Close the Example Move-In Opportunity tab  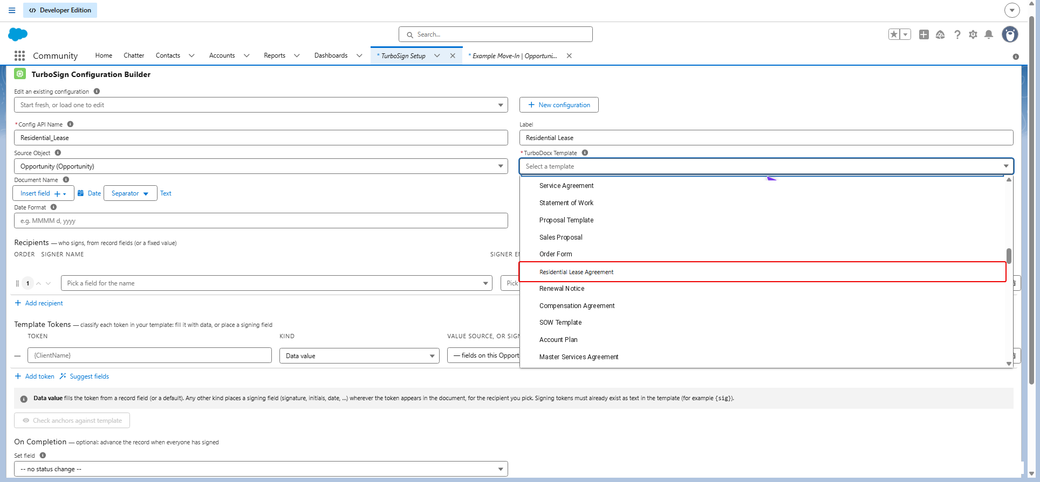click(569, 56)
